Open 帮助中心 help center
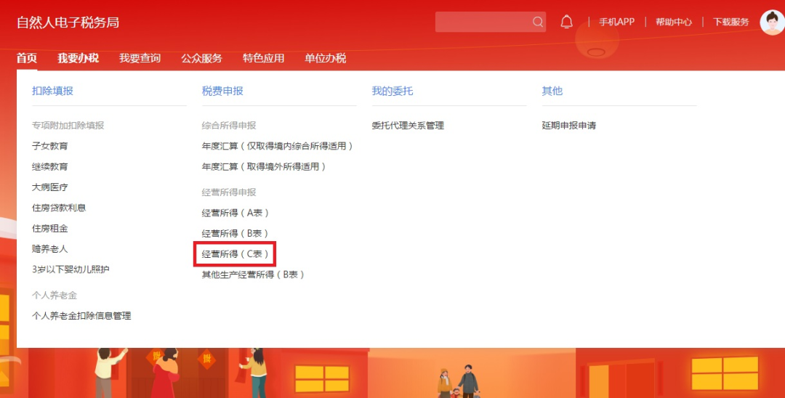Viewport: 785px width, 398px height. pos(673,22)
